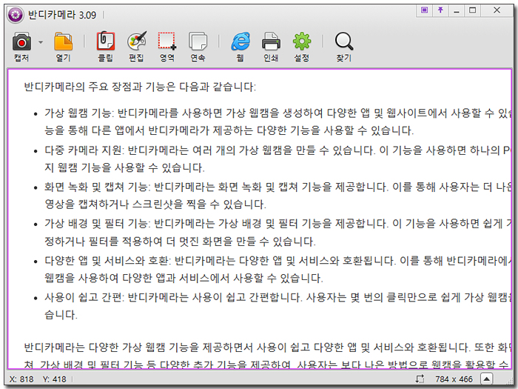Click the bullet text 다양한 앱 및 서비스와 호환
This screenshot has width=518, height=389.
pyautogui.click(x=107, y=261)
